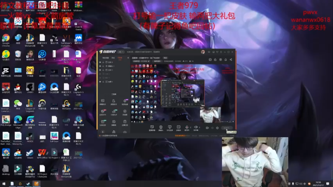
Task: Select the YY语音 desktop icon
Action: pos(30,72)
